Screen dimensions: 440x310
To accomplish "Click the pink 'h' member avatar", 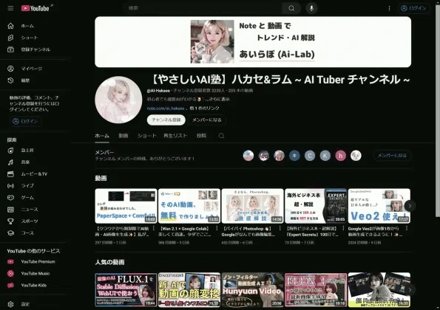I will (x=340, y=156).
